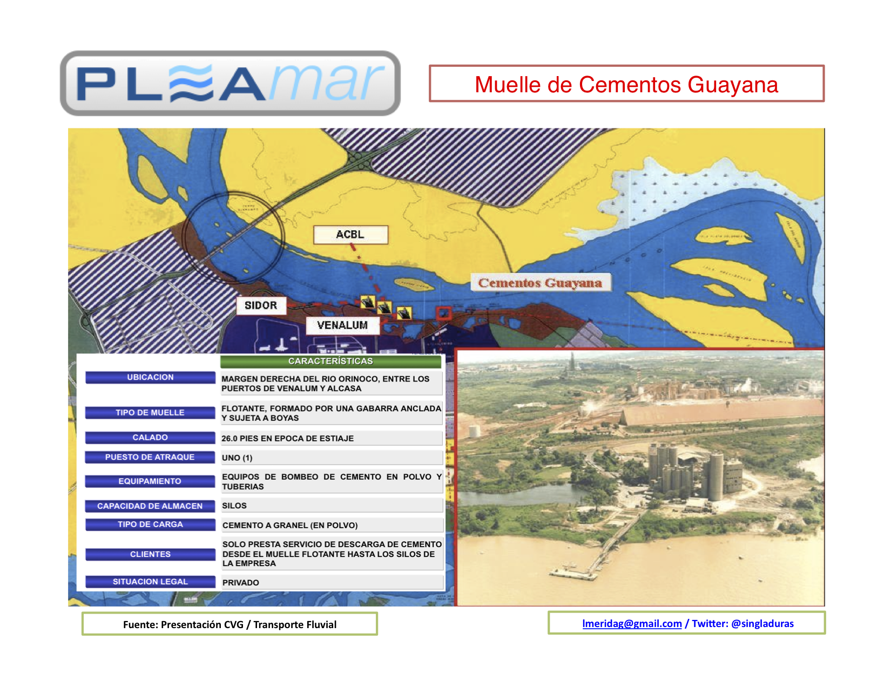Image resolution: width=891 pixels, height=688 pixels.
Task: Select the CALADO blue label
Action: click(x=150, y=437)
